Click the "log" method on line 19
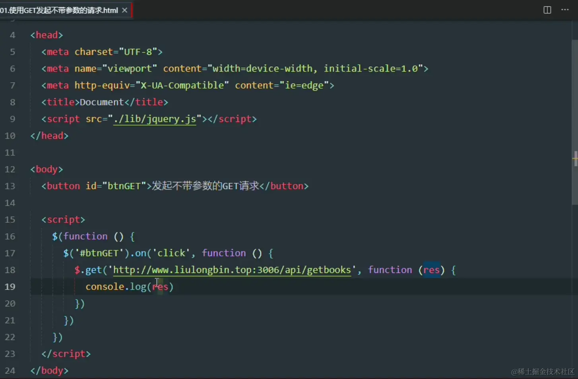This screenshot has height=379, width=578. click(138, 287)
